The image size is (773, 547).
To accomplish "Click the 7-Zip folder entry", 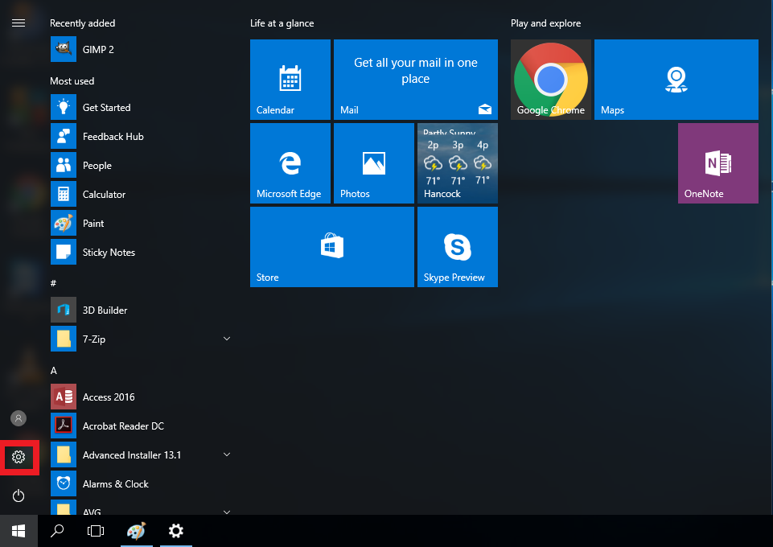I will (x=141, y=339).
